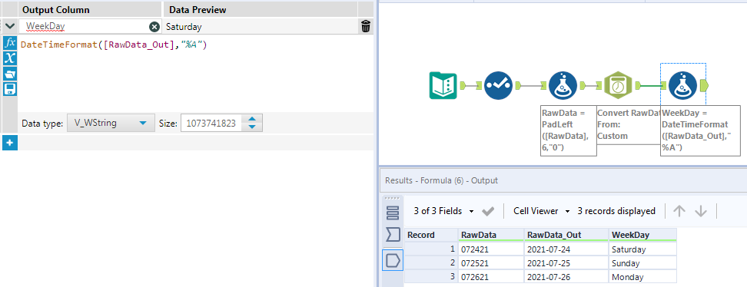This screenshot has width=747, height=287.
Task: Decrease Size with the down arrow
Action: tap(252, 127)
